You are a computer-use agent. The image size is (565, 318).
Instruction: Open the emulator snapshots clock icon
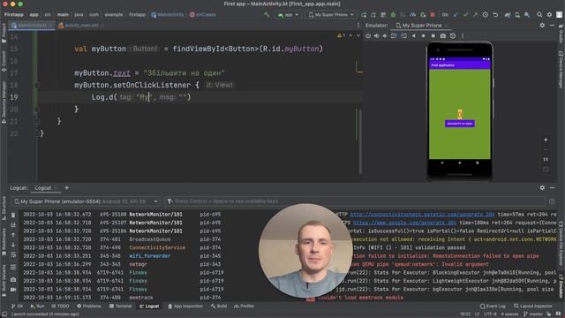453,35
